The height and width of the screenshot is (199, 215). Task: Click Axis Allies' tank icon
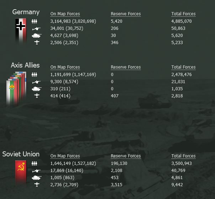pyautogui.click(x=36, y=89)
